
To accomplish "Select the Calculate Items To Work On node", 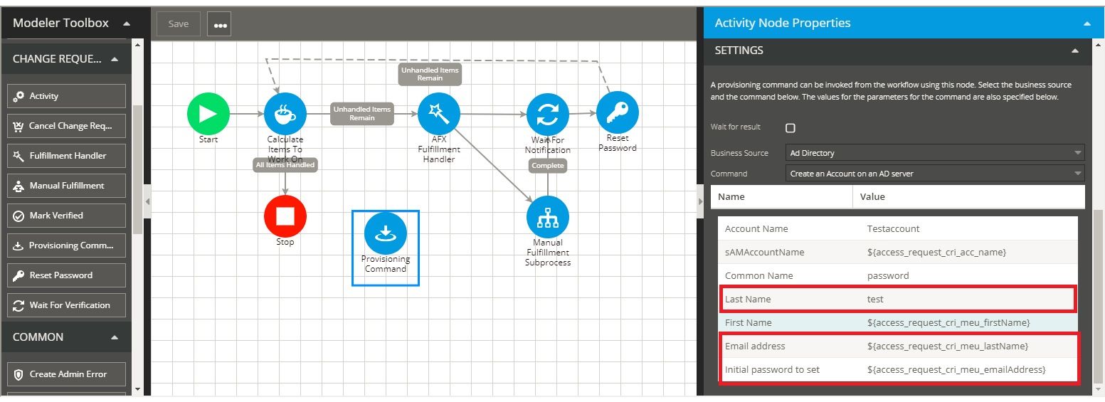I will 285,114.
